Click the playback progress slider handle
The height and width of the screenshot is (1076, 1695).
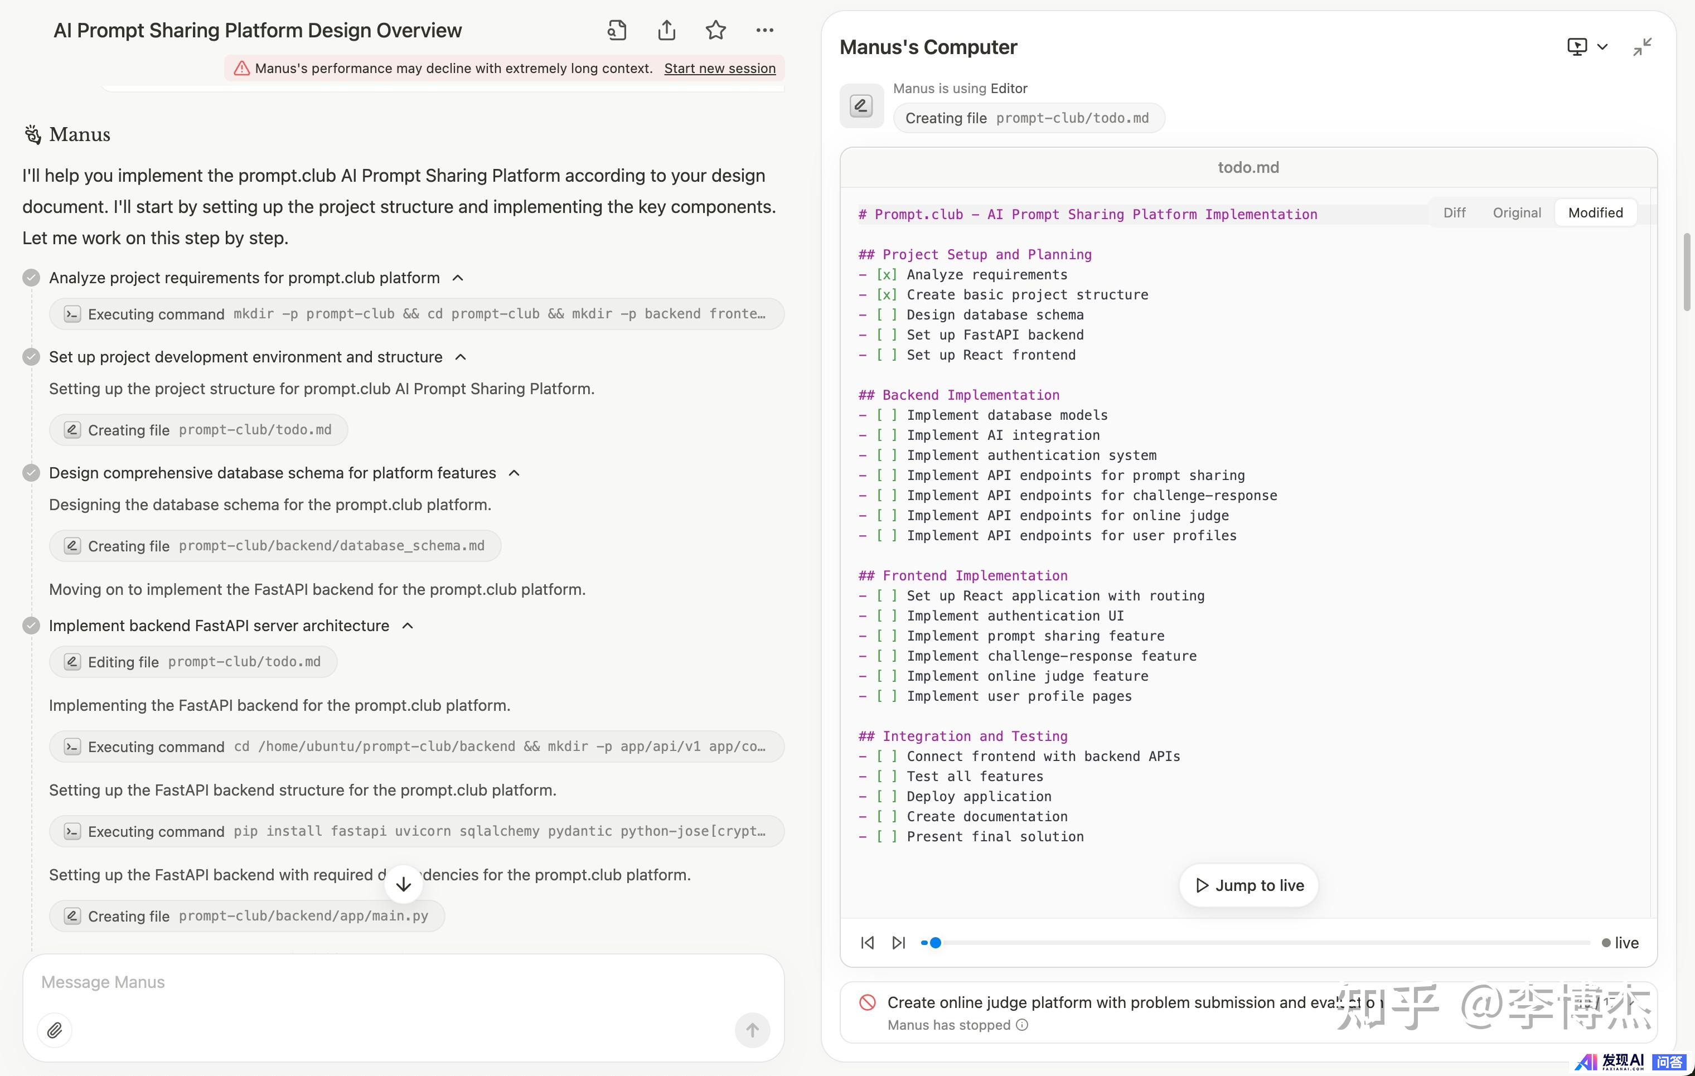point(936,942)
